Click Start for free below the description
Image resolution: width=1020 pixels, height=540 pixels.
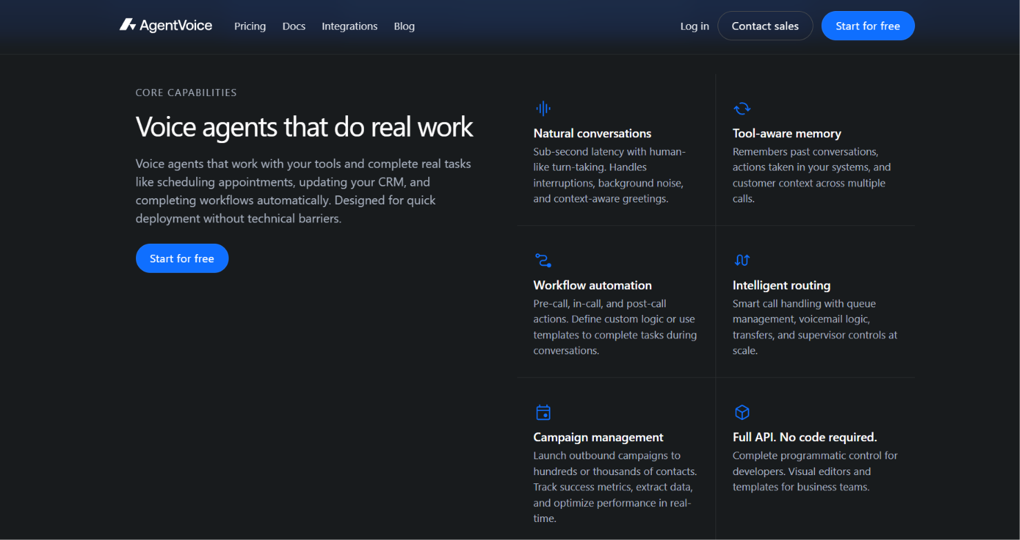(x=182, y=258)
